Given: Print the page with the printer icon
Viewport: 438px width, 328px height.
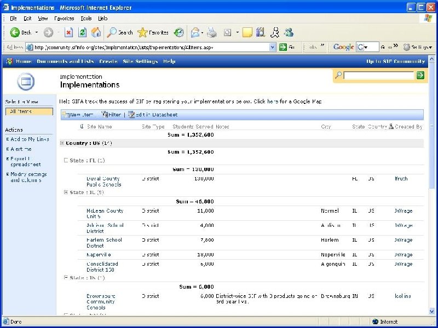Looking at the screenshot, I should (212, 33).
